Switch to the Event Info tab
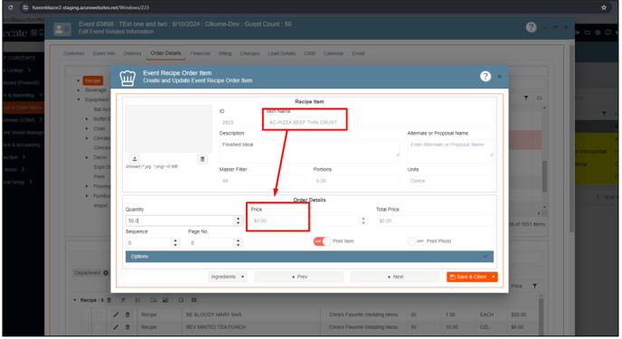This screenshot has height=339, width=622. (x=104, y=53)
